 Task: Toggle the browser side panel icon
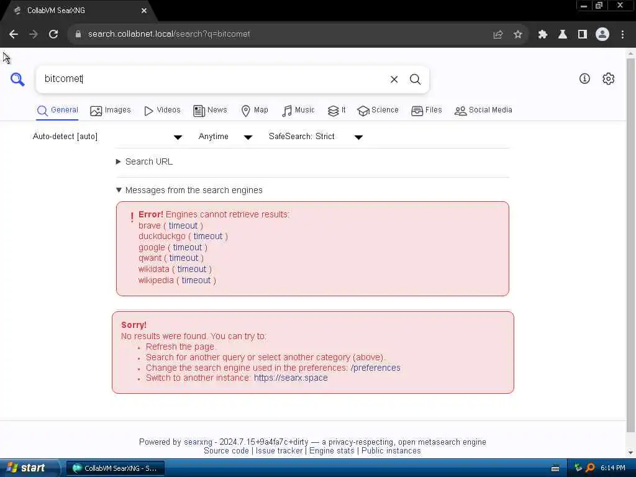tap(583, 35)
